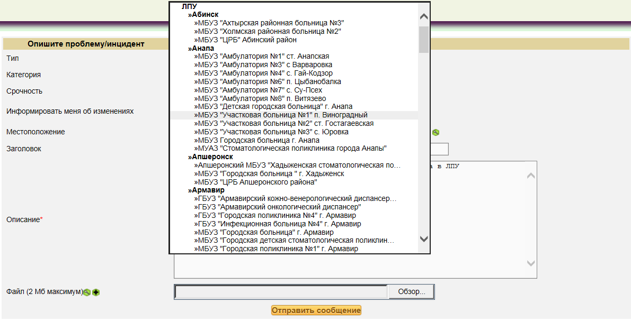
Task: Select МУАЗ "Стоматологическая поликлиника города Анапы"
Action: [x=290, y=148]
